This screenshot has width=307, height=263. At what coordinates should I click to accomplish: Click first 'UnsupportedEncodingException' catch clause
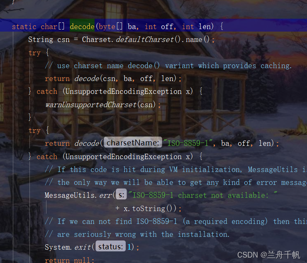(123, 91)
